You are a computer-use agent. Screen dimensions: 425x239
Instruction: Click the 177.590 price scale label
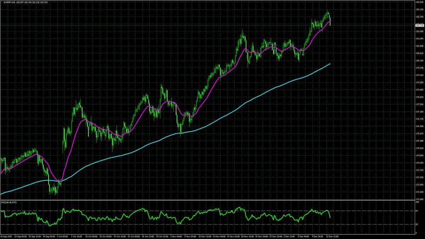[x=419, y=104]
